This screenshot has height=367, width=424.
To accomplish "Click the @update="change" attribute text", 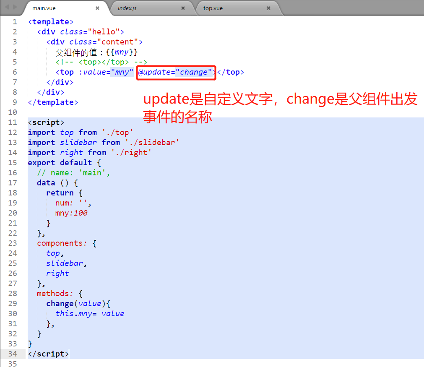I will click(x=175, y=72).
